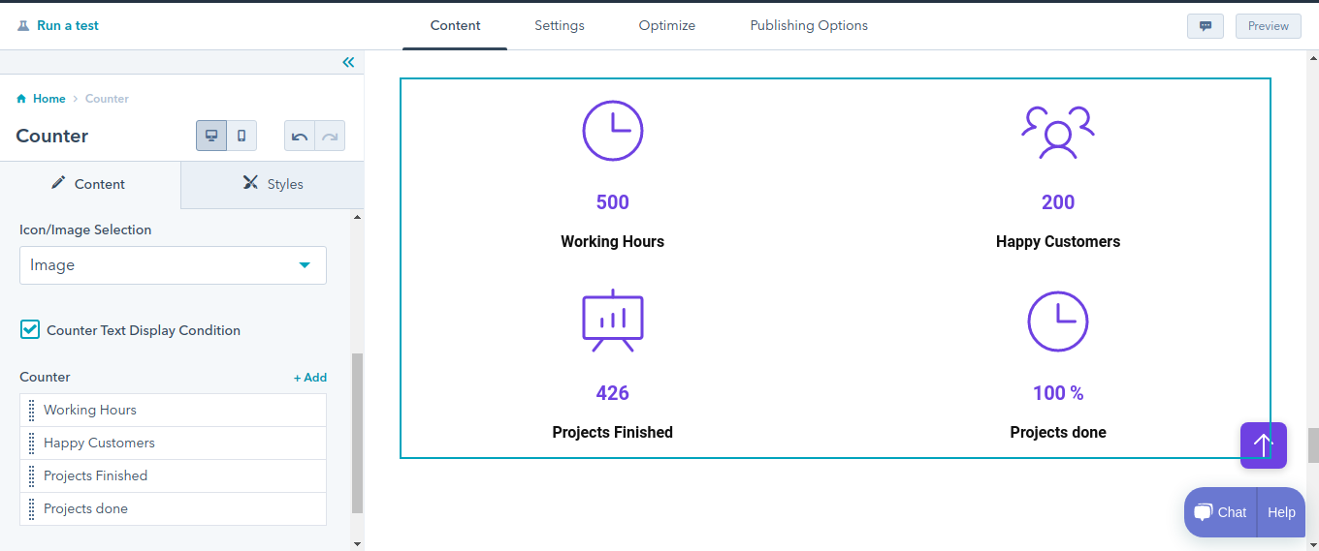The height and width of the screenshot is (551, 1319).
Task: Open the comments speech bubble icon
Action: pyautogui.click(x=1205, y=26)
